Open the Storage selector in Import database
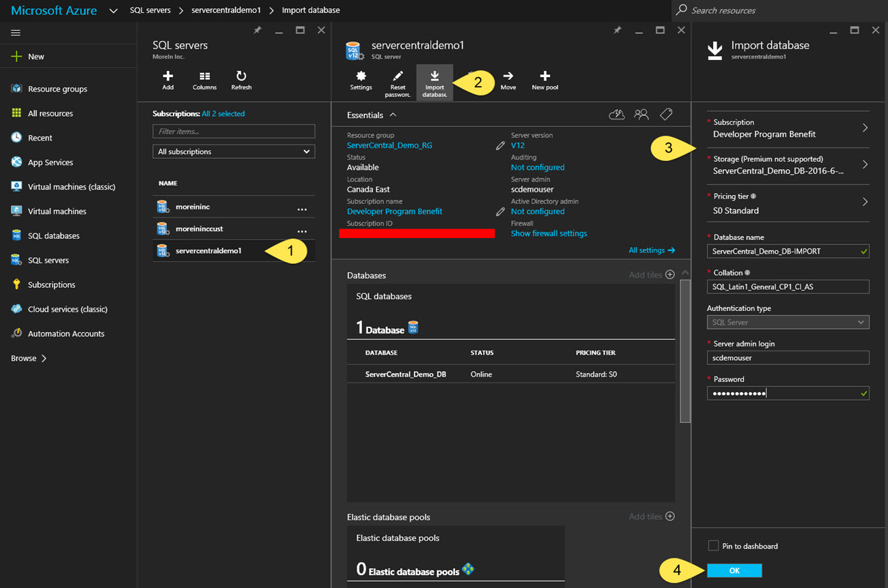The width and height of the screenshot is (888, 588). pyautogui.click(x=788, y=165)
